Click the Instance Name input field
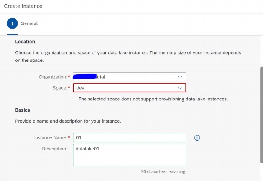The width and height of the screenshot is (263, 181). click(x=130, y=137)
